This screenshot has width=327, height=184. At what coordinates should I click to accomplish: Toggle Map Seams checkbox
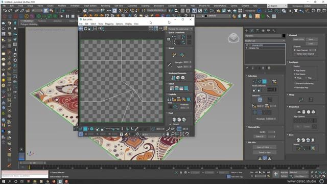295,71
